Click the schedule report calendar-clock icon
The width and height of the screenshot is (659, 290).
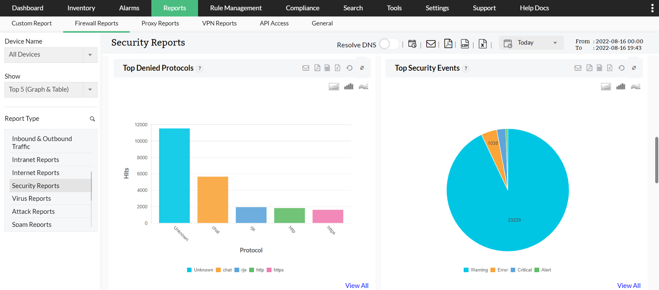(x=412, y=44)
